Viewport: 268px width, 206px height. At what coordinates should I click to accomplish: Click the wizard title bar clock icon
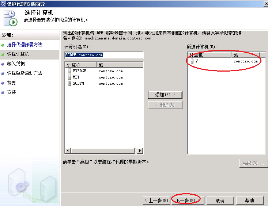(x=3, y=4)
